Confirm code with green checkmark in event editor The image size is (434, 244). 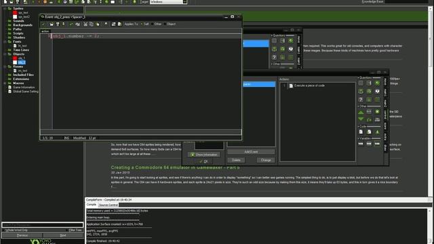click(43, 24)
